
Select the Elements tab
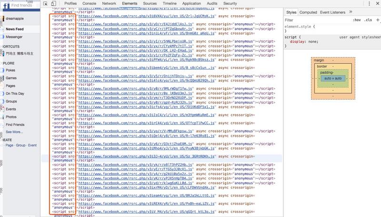pos(130,3)
